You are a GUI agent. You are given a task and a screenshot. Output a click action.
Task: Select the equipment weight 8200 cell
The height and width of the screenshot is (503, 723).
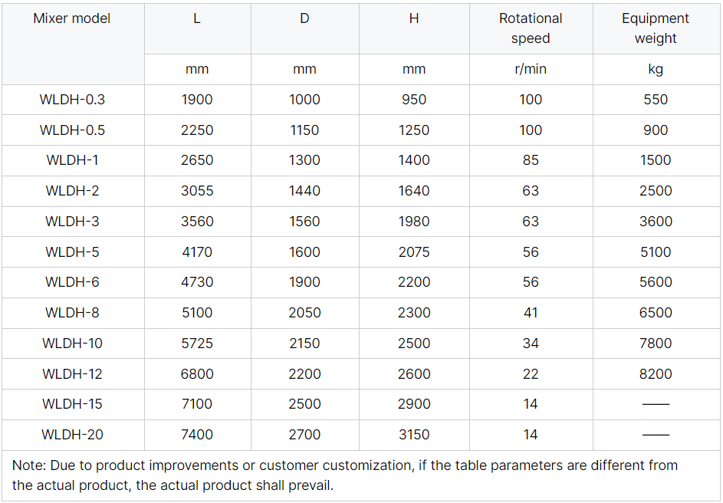[x=656, y=374]
